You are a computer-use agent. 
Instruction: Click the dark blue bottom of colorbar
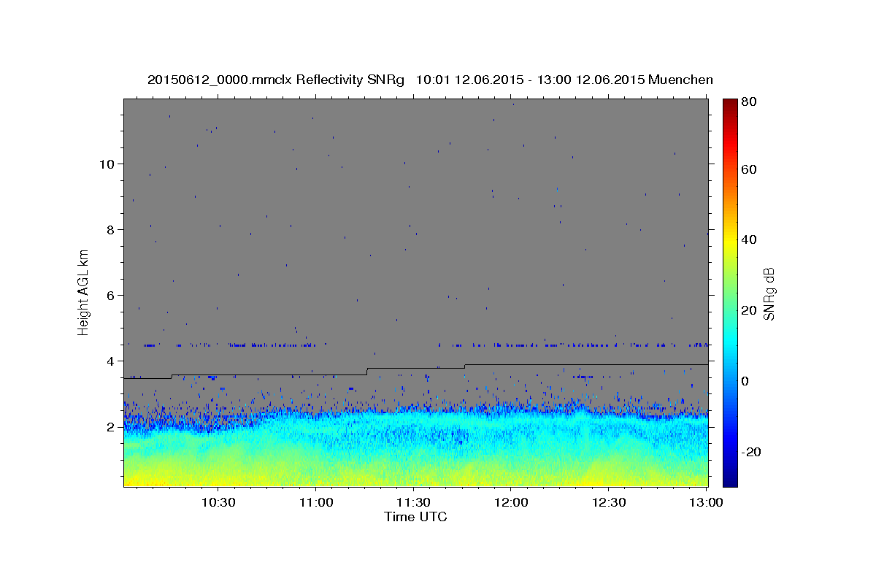[x=730, y=480]
